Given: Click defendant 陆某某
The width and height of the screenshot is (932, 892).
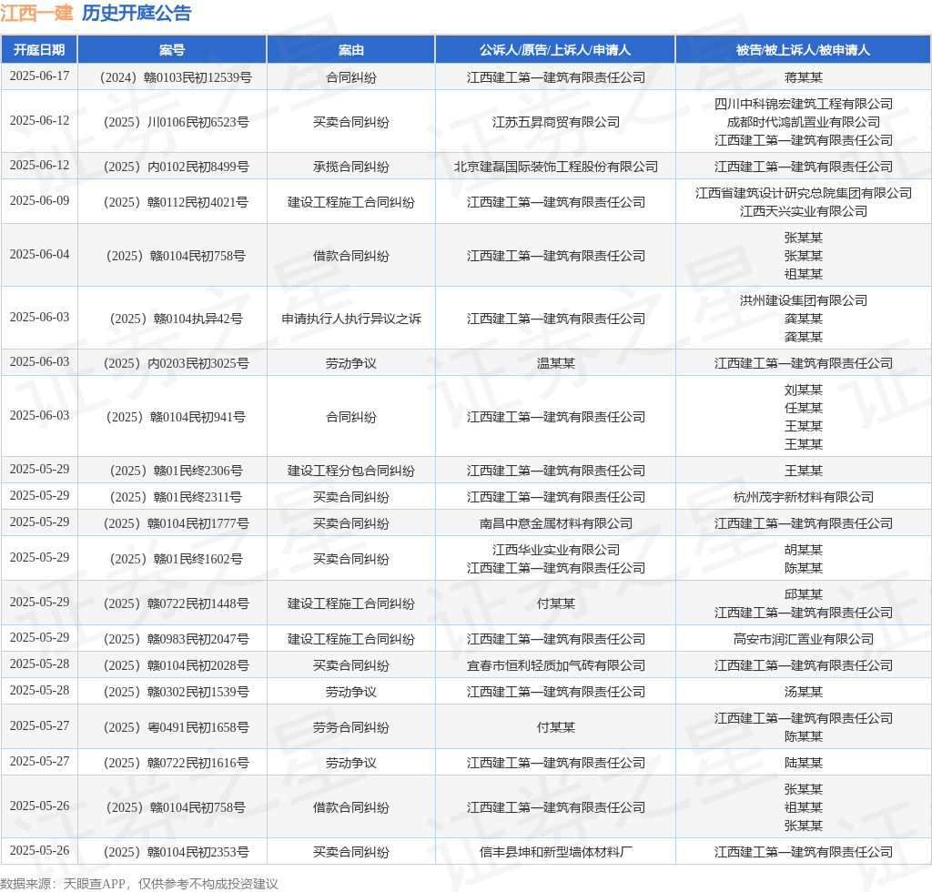Looking at the screenshot, I should point(803,763).
